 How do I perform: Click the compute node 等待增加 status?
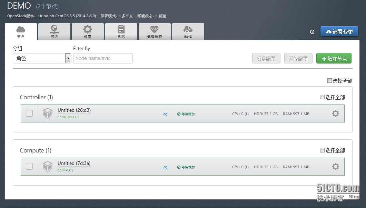click(x=186, y=167)
